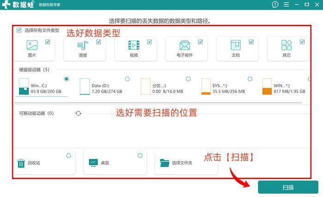Select the 图片 picture type icon
323x197 pixels.
[32, 45]
